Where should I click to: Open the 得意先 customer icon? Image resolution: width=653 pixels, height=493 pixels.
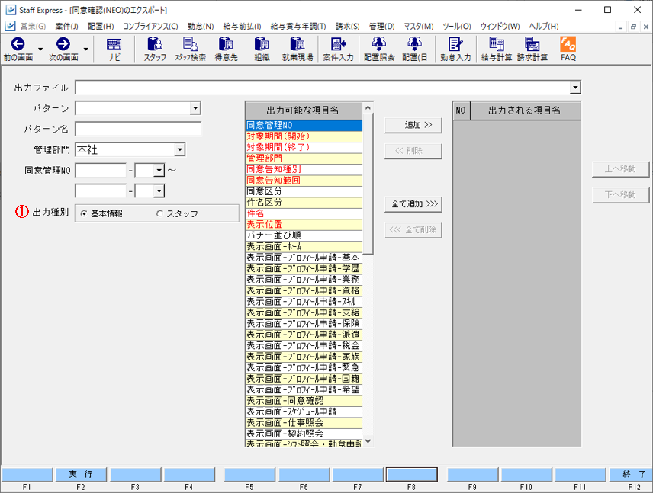226,49
